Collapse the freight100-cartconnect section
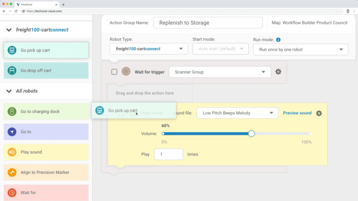This screenshot has height=201, width=358. coord(9,30)
